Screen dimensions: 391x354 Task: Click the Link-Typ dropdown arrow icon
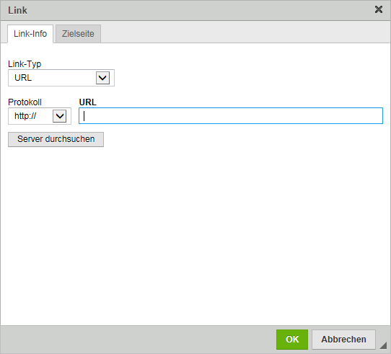pos(102,78)
